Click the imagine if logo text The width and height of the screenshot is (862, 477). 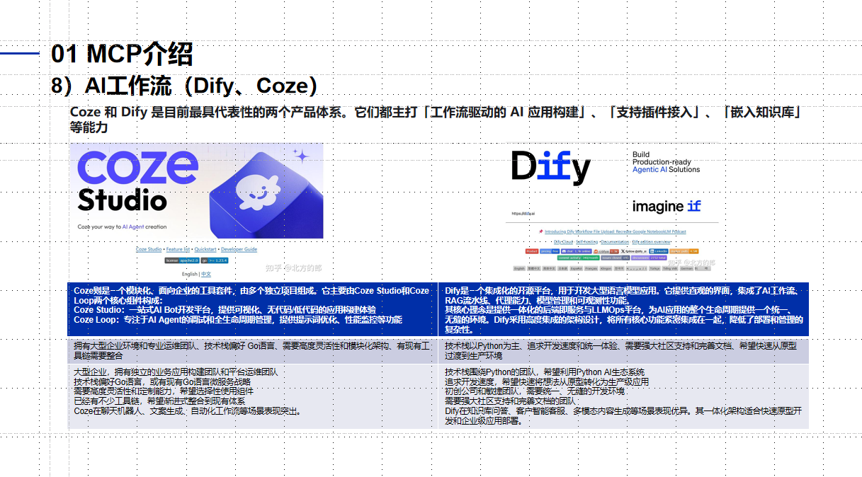tap(667, 206)
